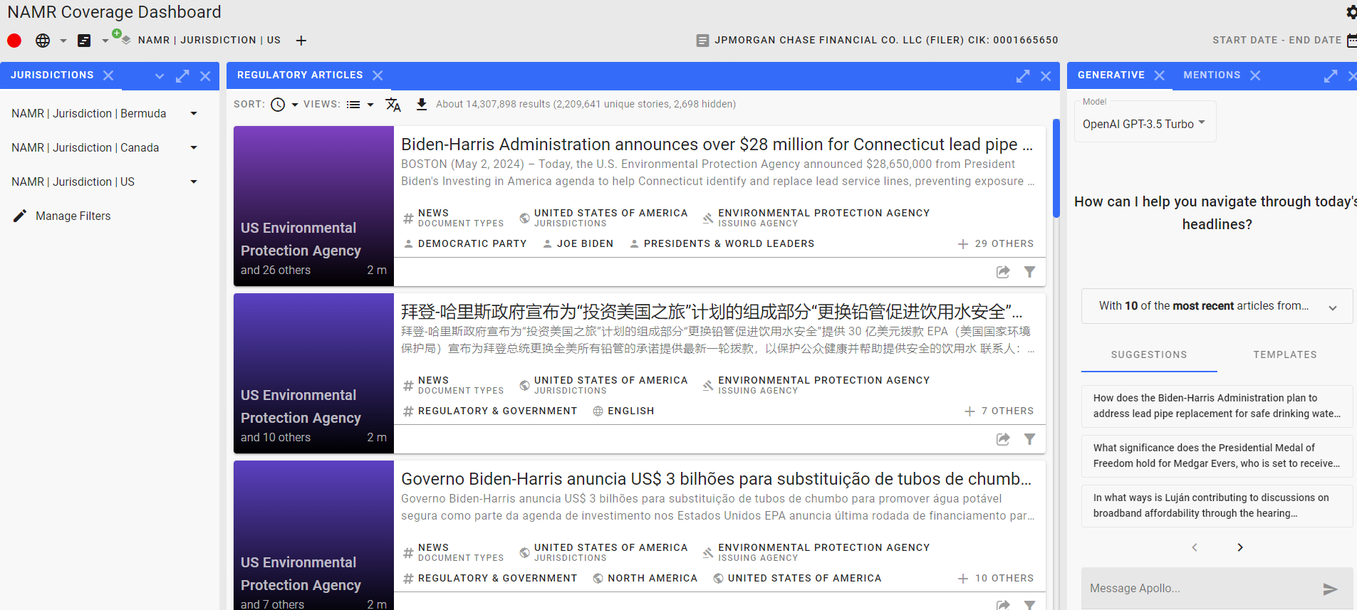Screen dimensions: 1357x610
Task: Select the GENERATIVE tab
Action: (x=1111, y=75)
